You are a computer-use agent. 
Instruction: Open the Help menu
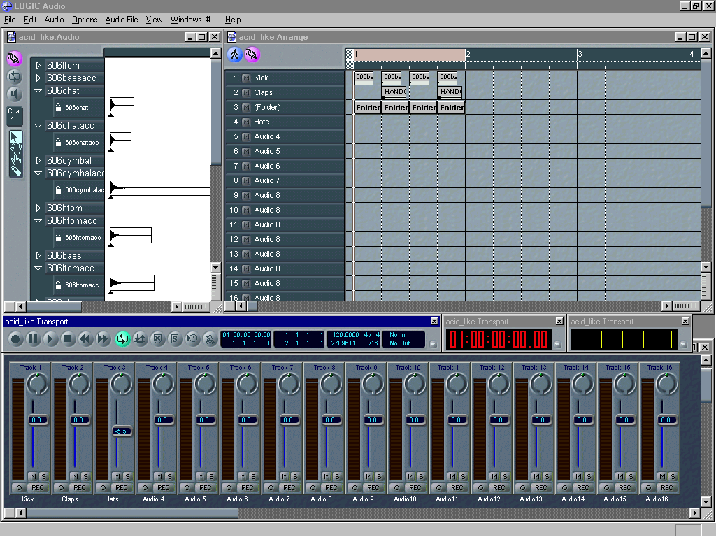click(232, 20)
